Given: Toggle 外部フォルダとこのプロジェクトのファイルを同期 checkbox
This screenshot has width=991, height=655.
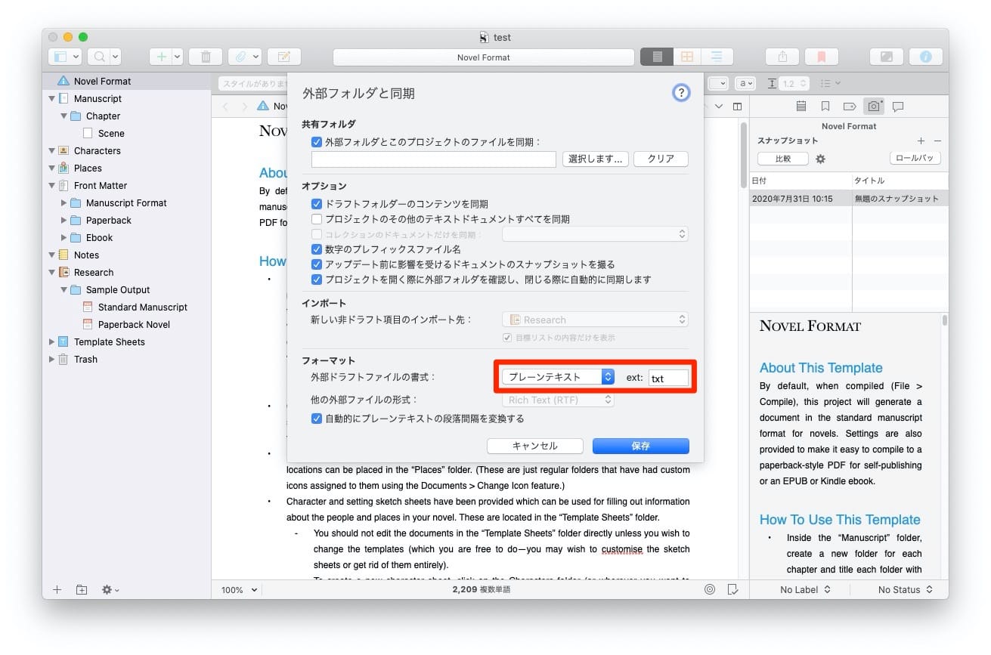Looking at the screenshot, I should 317,141.
